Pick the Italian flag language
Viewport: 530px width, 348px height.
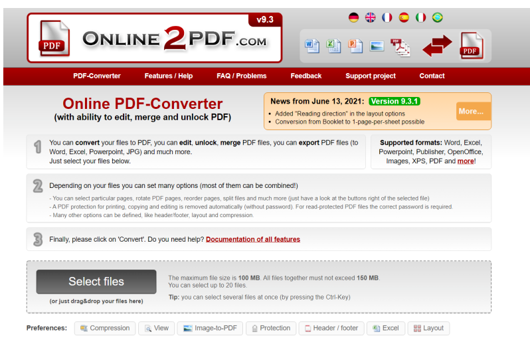tap(420, 18)
